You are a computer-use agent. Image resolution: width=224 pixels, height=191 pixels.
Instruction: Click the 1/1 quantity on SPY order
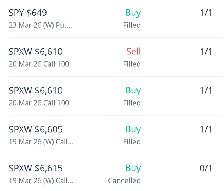click(206, 13)
